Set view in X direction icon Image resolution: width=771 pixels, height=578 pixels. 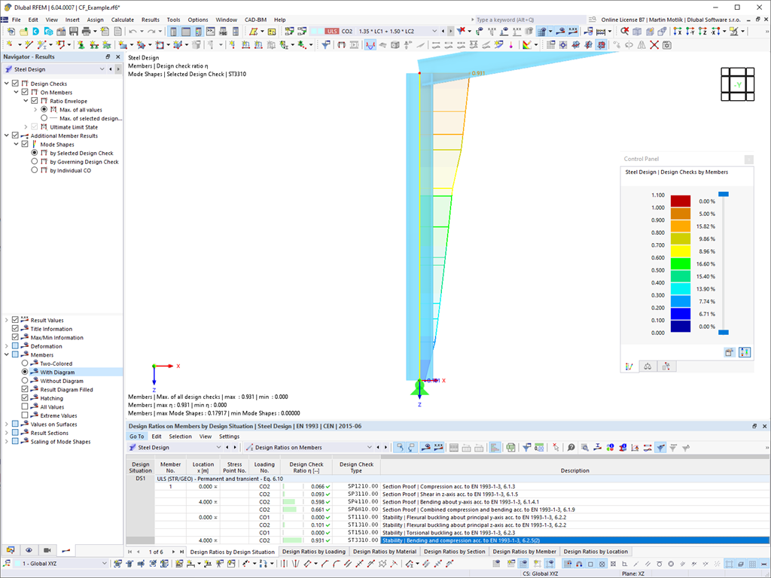[x=678, y=32]
